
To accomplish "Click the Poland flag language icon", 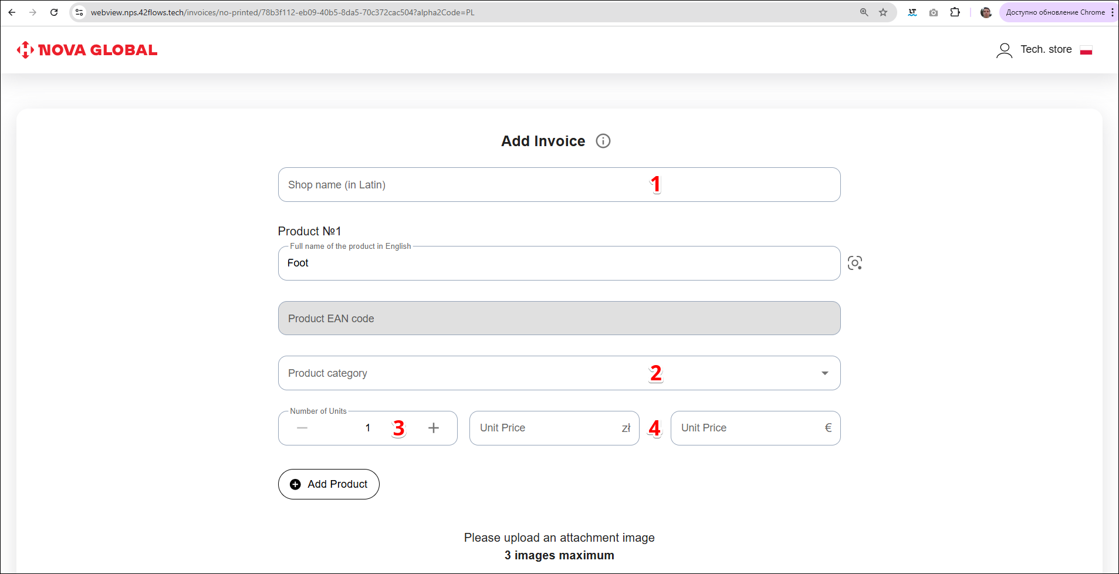I will pos(1086,50).
